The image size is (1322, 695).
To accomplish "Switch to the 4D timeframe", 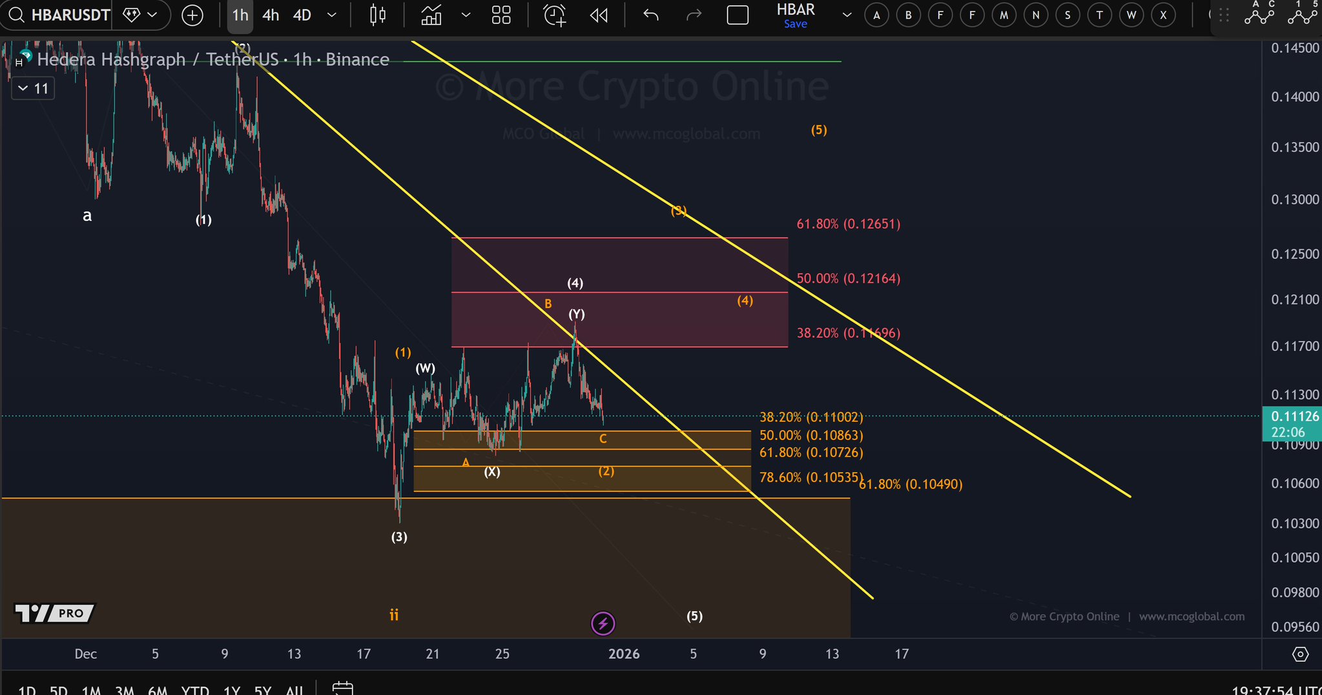I will 302,15.
